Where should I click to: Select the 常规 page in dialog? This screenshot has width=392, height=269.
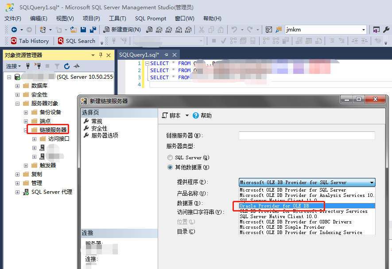tap(97, 121)
